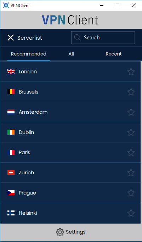Switch to the All tab
The width and height of the screenshot is (142, 242).
(x=71, y=54)
